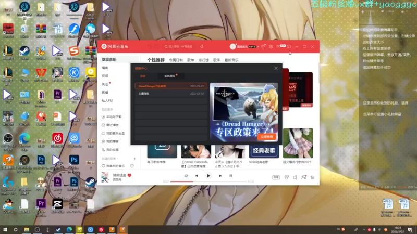Expand the account dropdown arrow beside VIP badge

click(258, 47)
